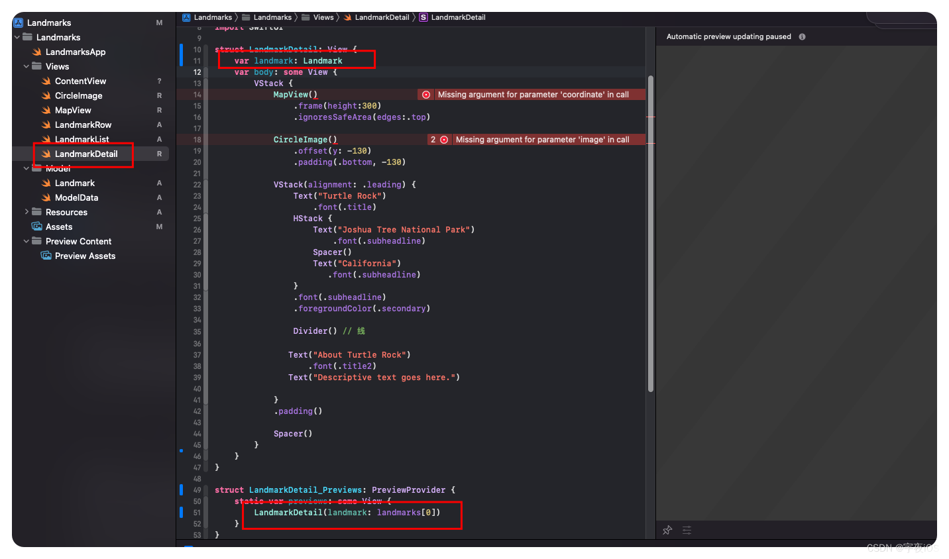Click Assets catalog icon
The width and height of the screenshot is (949, 559).
coord(37,227)
